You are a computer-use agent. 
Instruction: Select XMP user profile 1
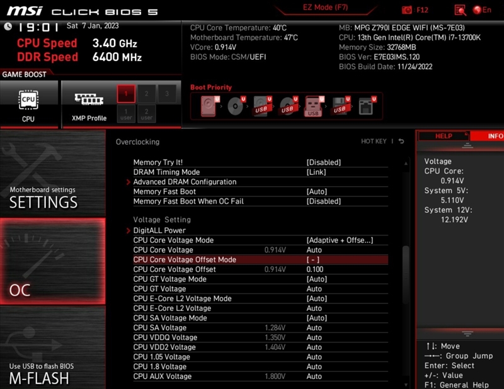tap(126, 114)
